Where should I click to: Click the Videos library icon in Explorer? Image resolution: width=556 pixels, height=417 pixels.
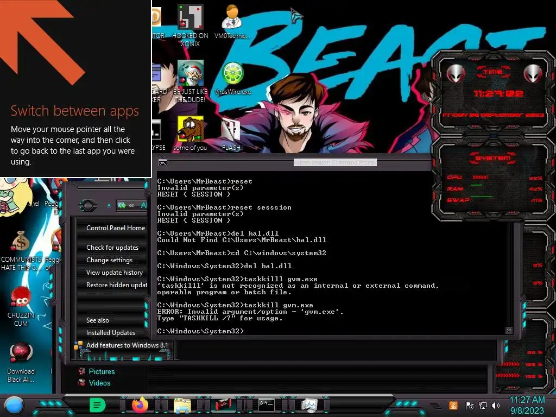point(82,383)
